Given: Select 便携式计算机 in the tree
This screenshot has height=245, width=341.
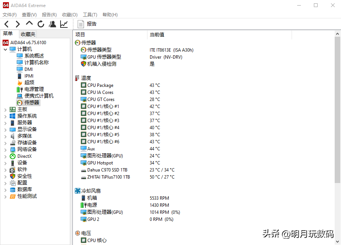Looking at the screenshot, I should (x=39, y=96).
